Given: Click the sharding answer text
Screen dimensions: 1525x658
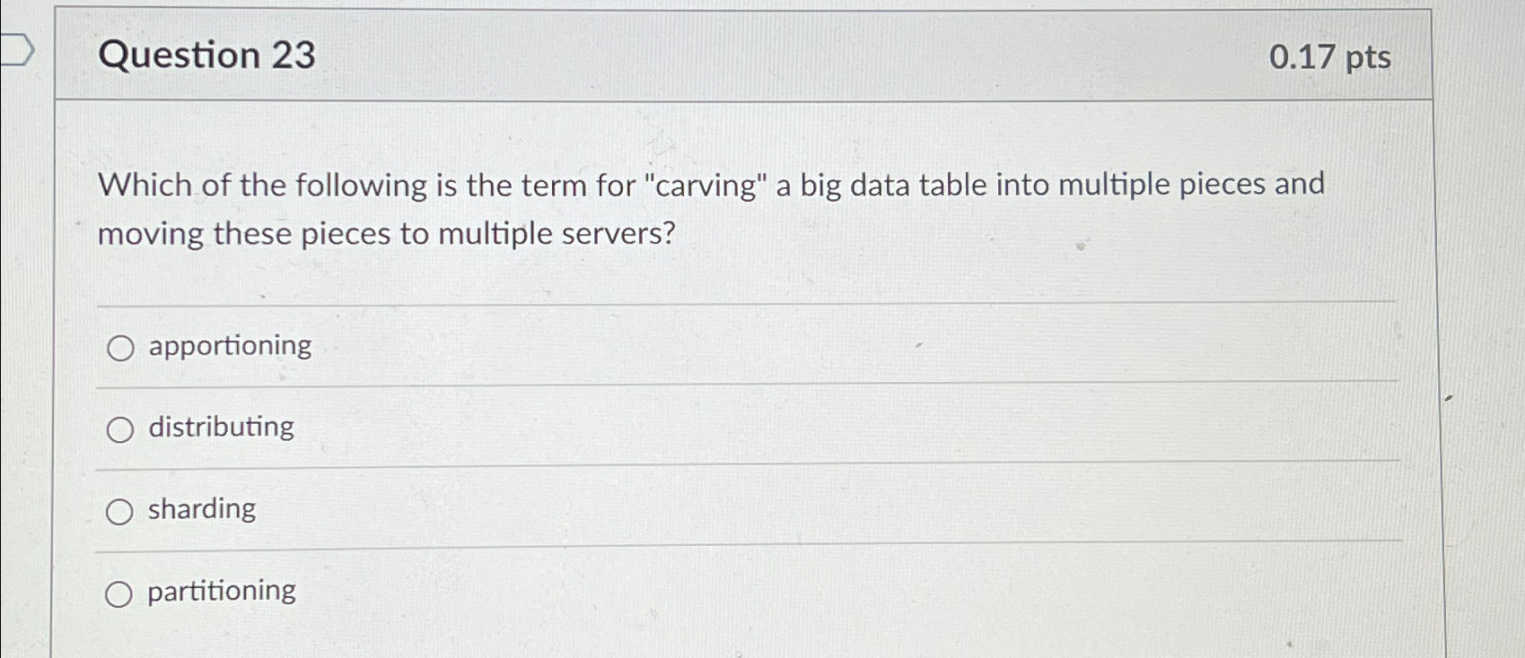Looking at the screenshot, I should pos(201,510).
